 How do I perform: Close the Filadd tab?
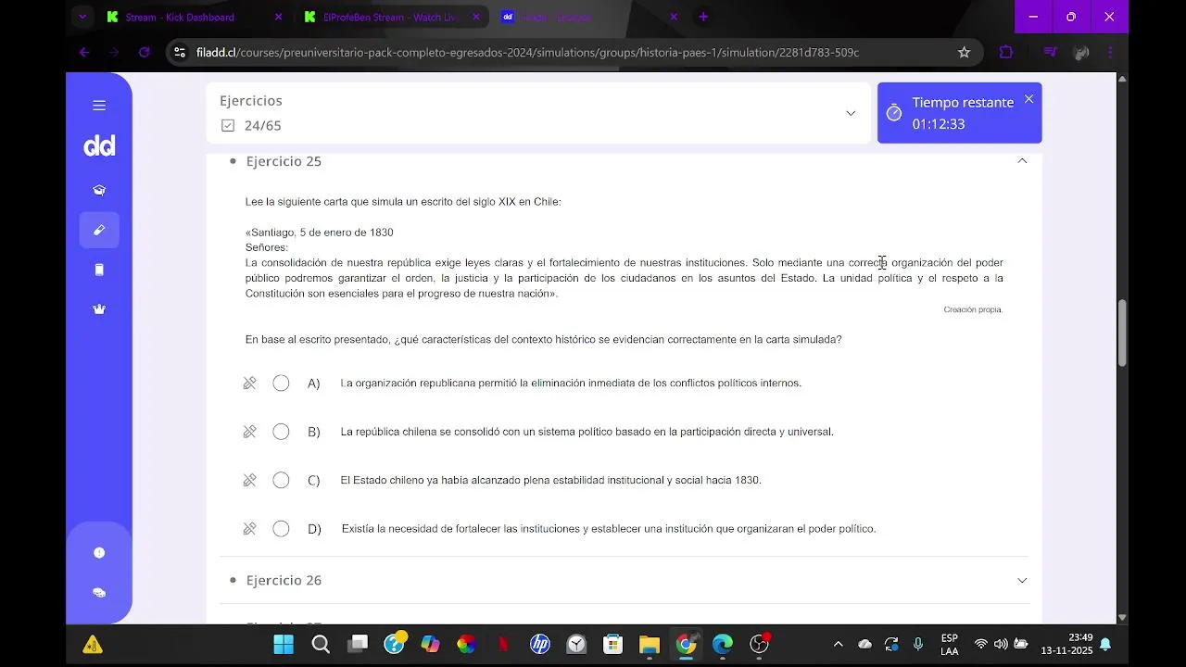(x=674, y=17)
